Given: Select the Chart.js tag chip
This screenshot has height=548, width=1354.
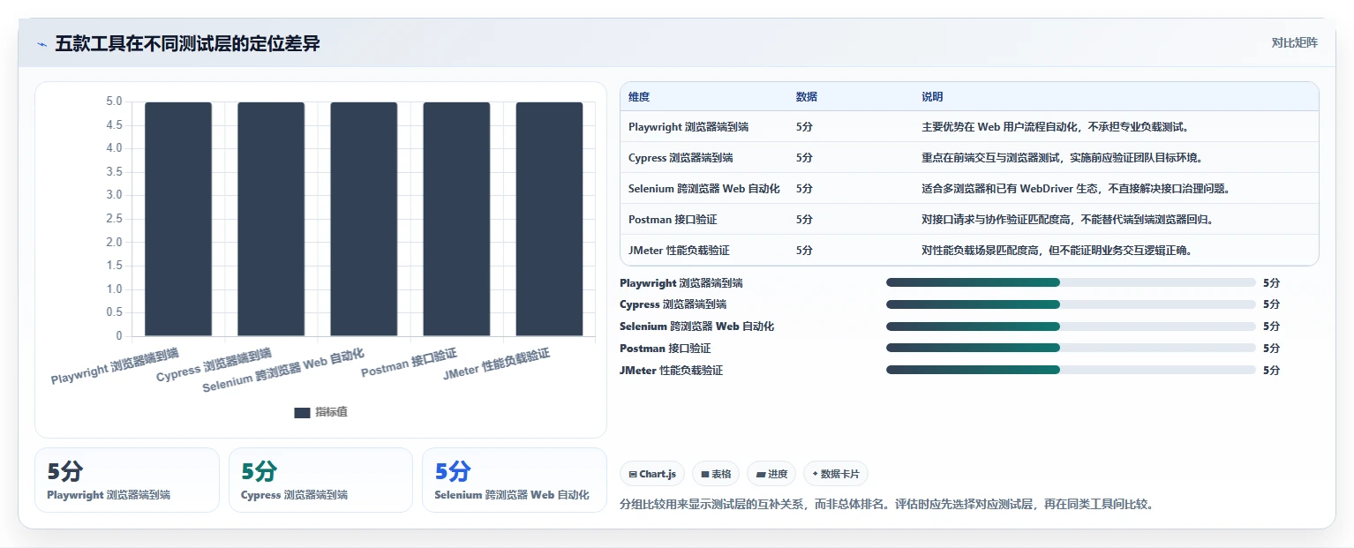Looking at the screenshot, I should pos(652,474).
